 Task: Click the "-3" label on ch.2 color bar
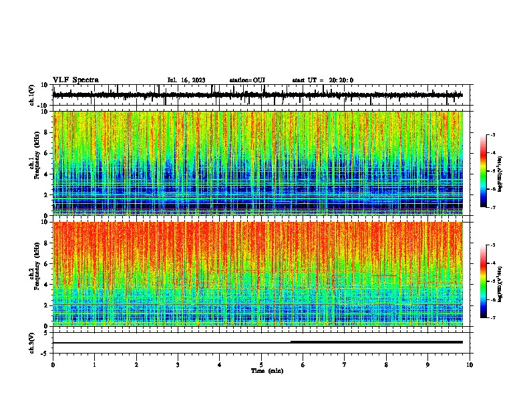pyautogui.click(x=492, y=245)
